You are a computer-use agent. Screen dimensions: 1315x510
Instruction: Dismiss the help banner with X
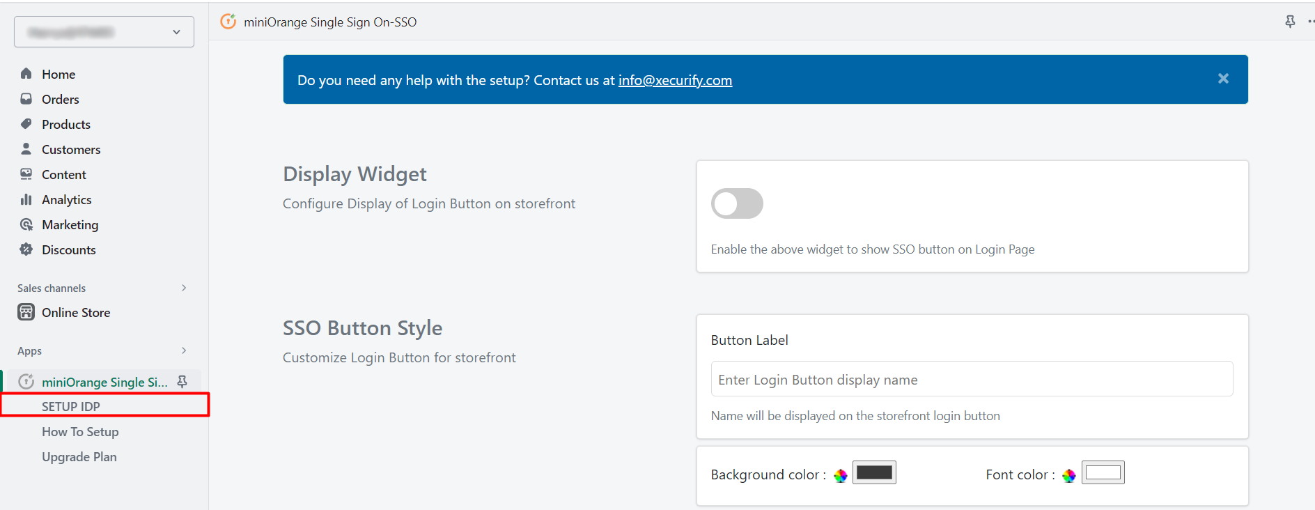pyautogui.click(x=1223, y=79)
